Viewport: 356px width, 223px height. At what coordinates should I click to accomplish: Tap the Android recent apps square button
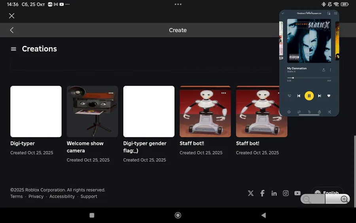(92, 215)
